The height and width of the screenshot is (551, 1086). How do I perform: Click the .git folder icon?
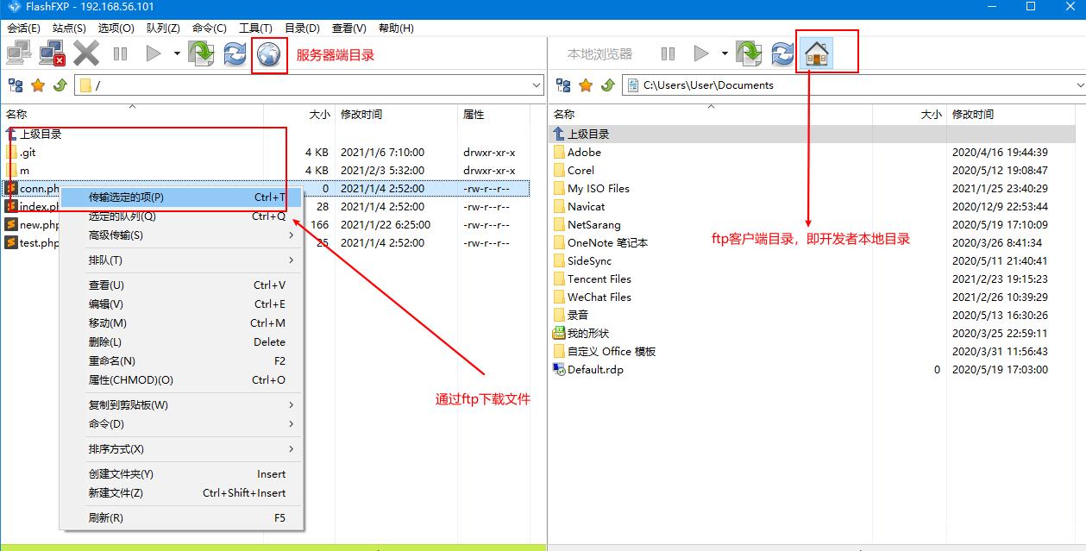tap(11, 153)
